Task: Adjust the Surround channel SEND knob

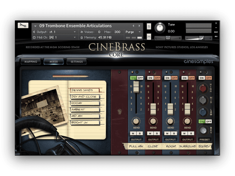Action: [x=187, y=121]
